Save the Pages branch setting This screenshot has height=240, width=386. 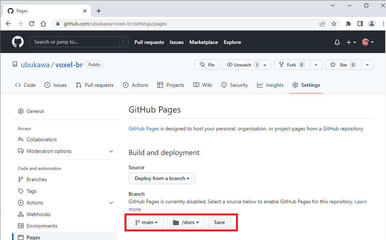219,222
